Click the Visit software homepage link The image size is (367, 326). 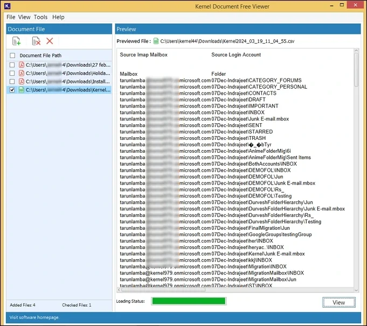34,317
